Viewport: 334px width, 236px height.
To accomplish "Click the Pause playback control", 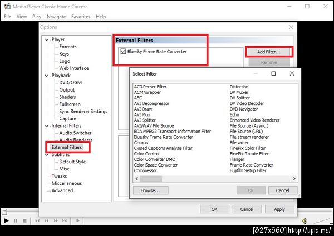I will click(x=16, y=220).
